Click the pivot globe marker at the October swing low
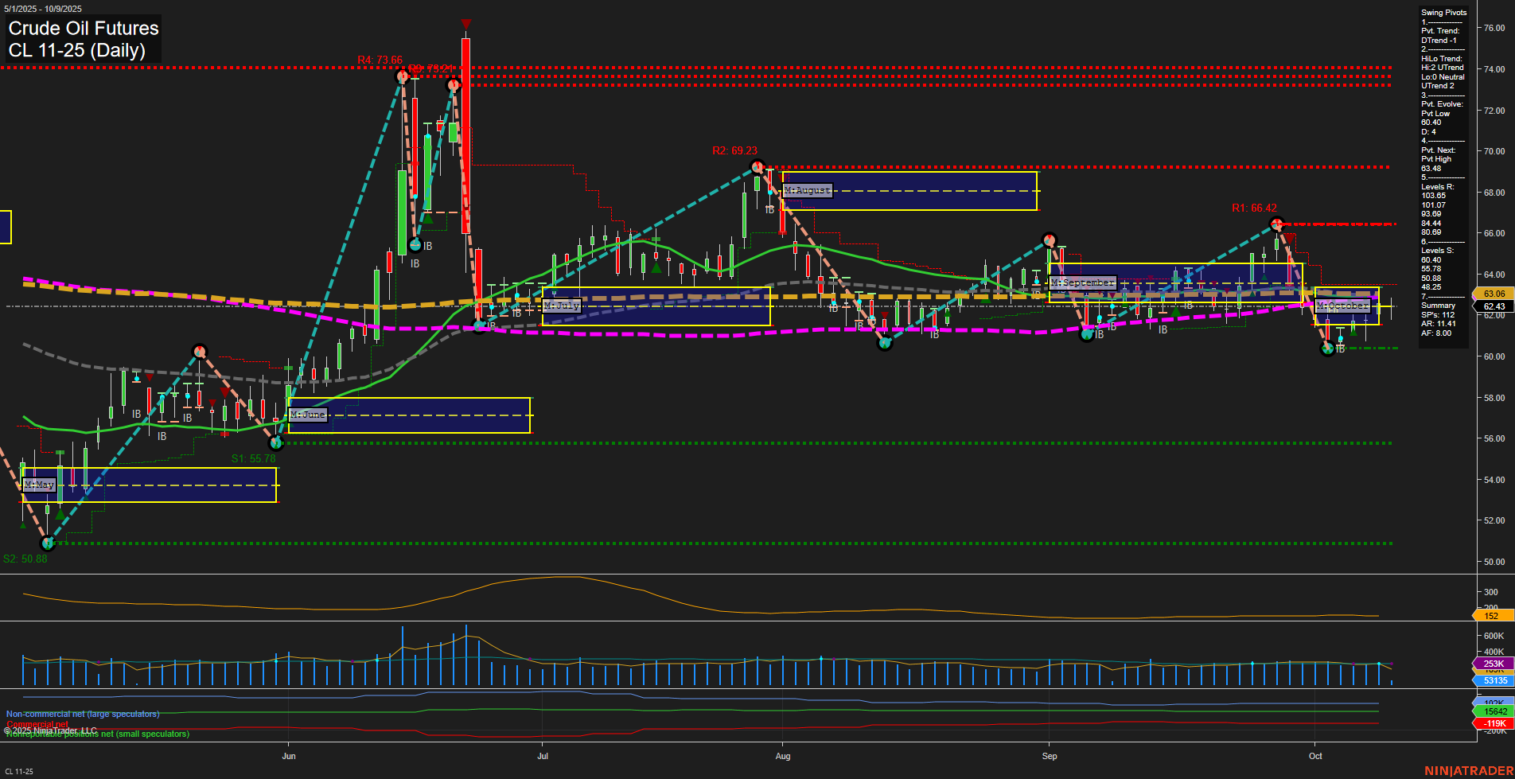Image resolution: width=1515 pixels, height=779 pixels. tap(1327, 349)
